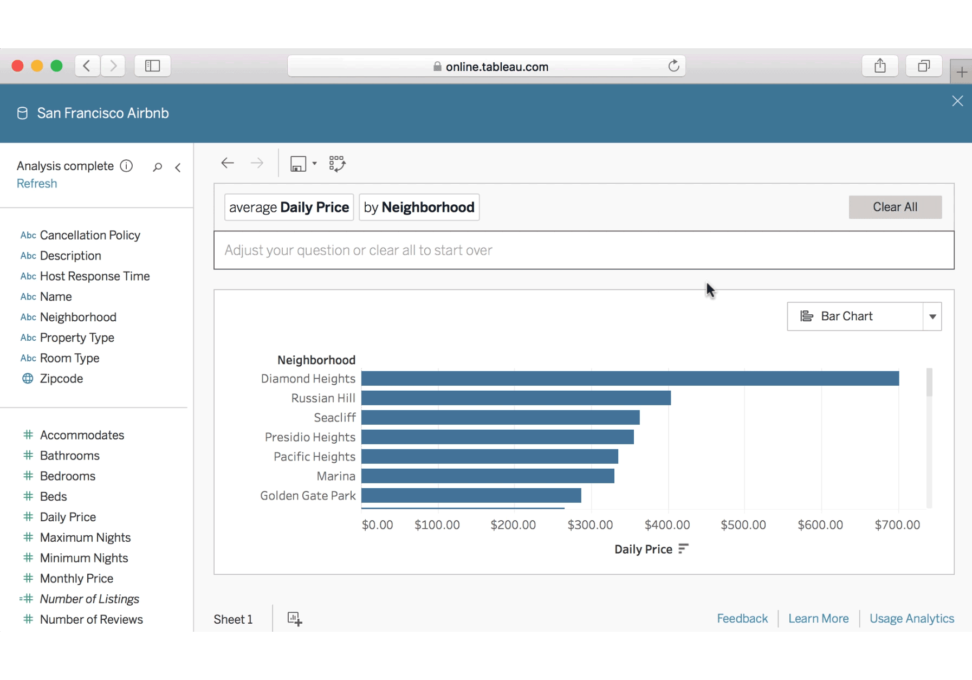Click the Daily Price sort icon
The width and height of the screenshot is (972, 680).
(x=683, y=549)
